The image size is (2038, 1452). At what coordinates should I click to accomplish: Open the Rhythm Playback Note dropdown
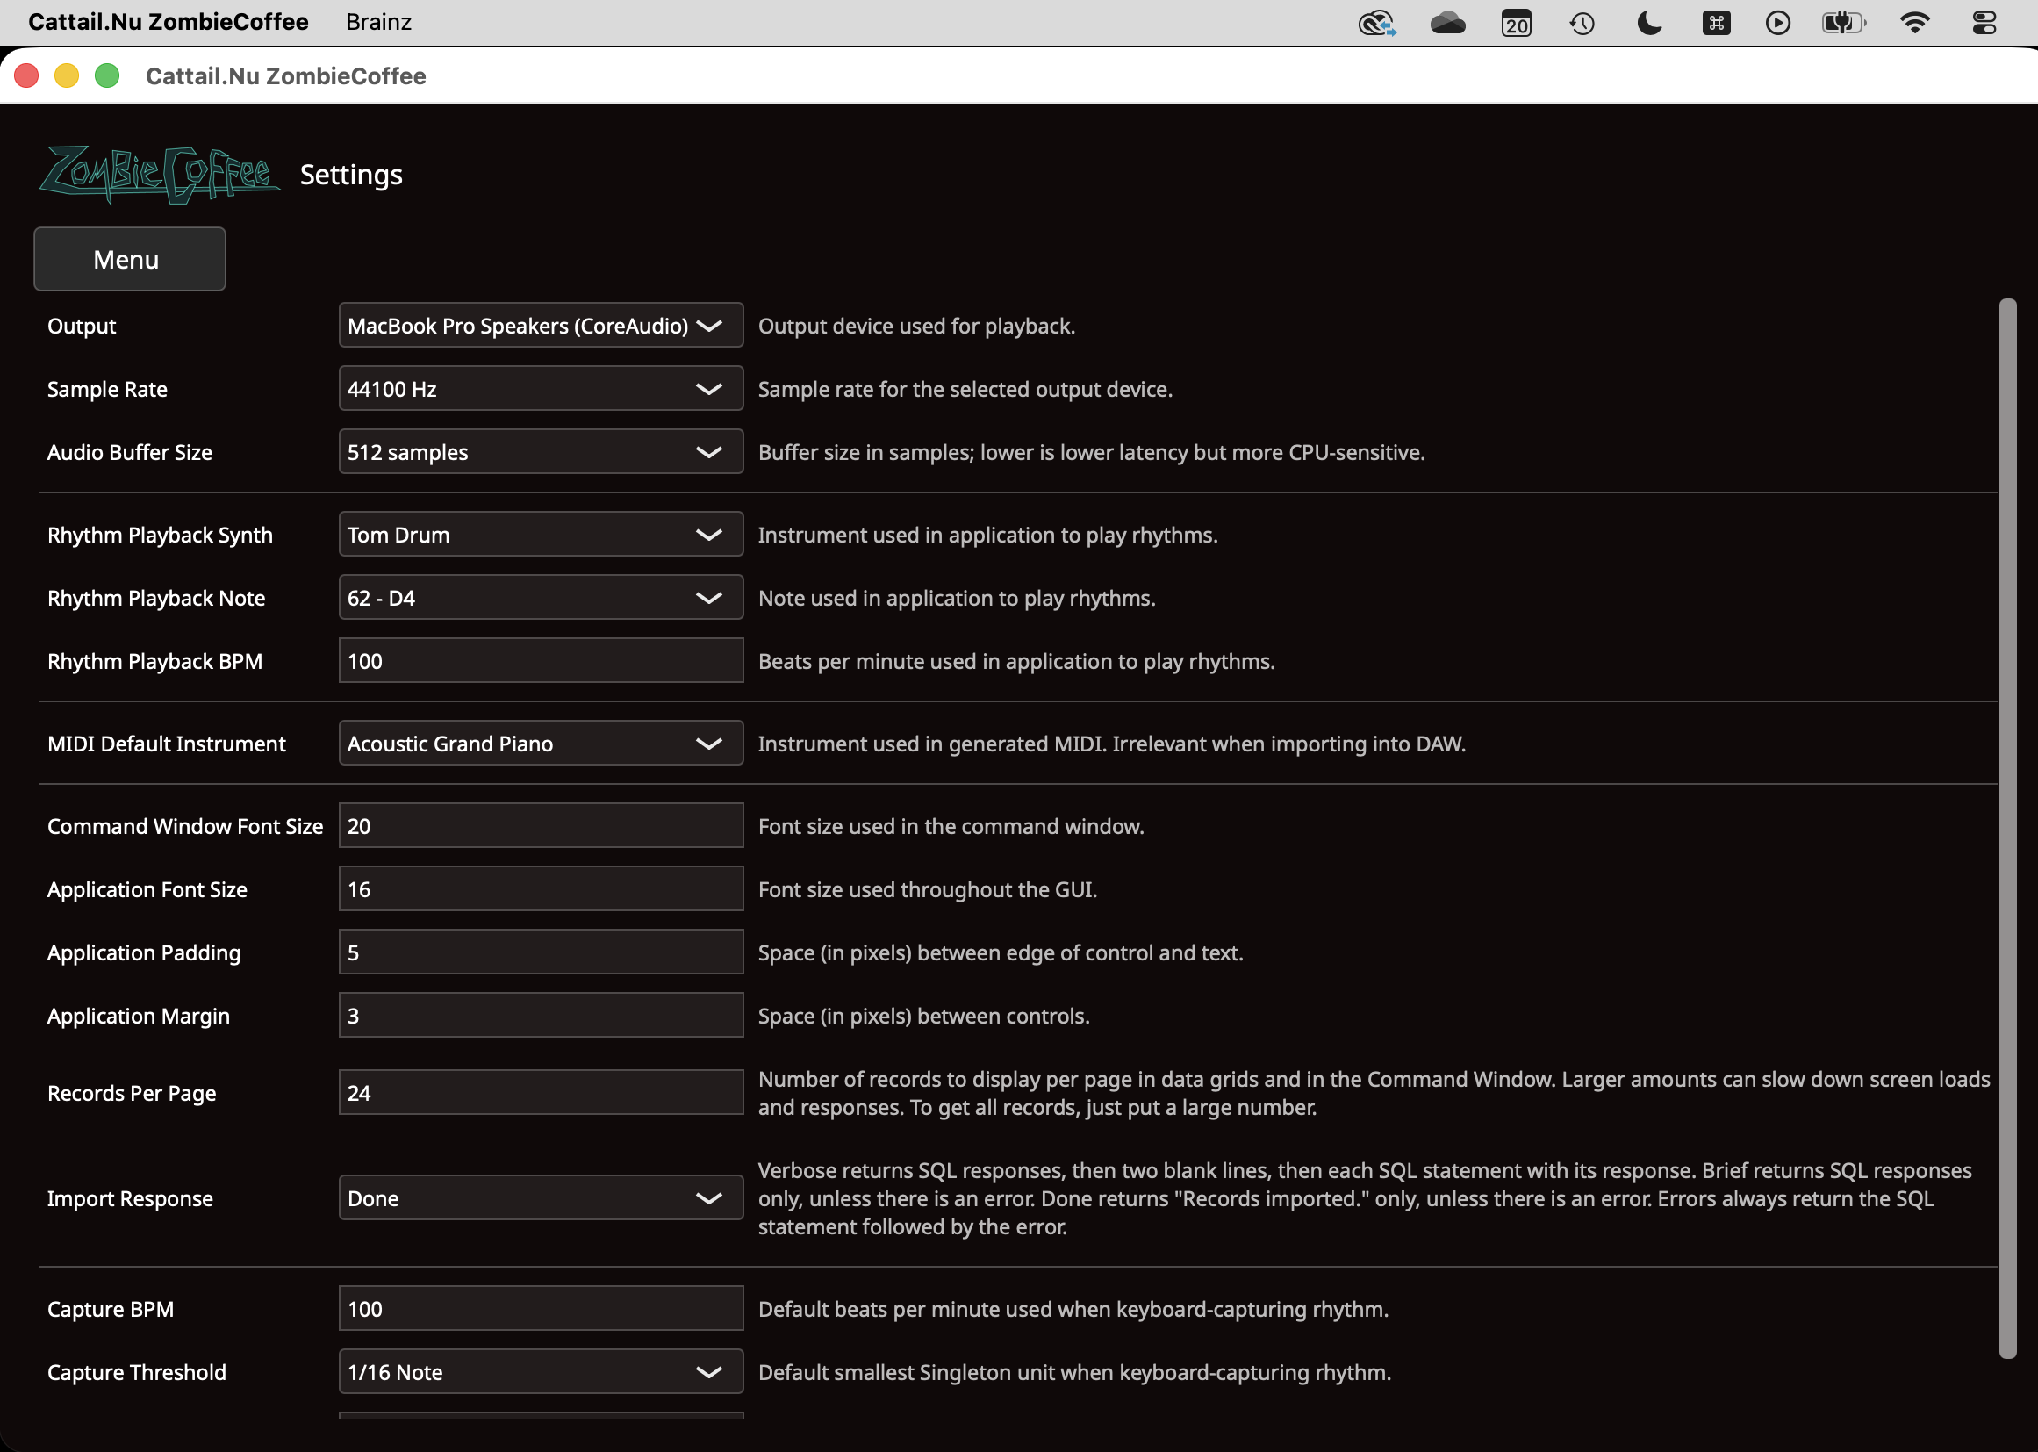pyautogui.click(x=541, y=598)
